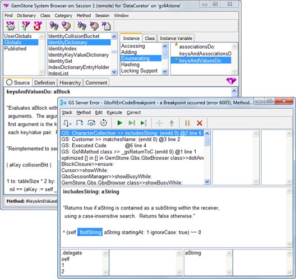The width and height of the screenshot is (296, 279).
Task: Open the Correct menu in the debugger
Action: pyautogui.click(x=133, y=113)
